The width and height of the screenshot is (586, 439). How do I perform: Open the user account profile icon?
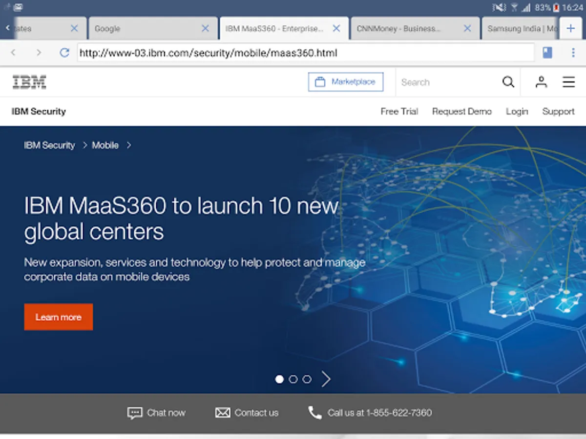[x=541, y=82]
